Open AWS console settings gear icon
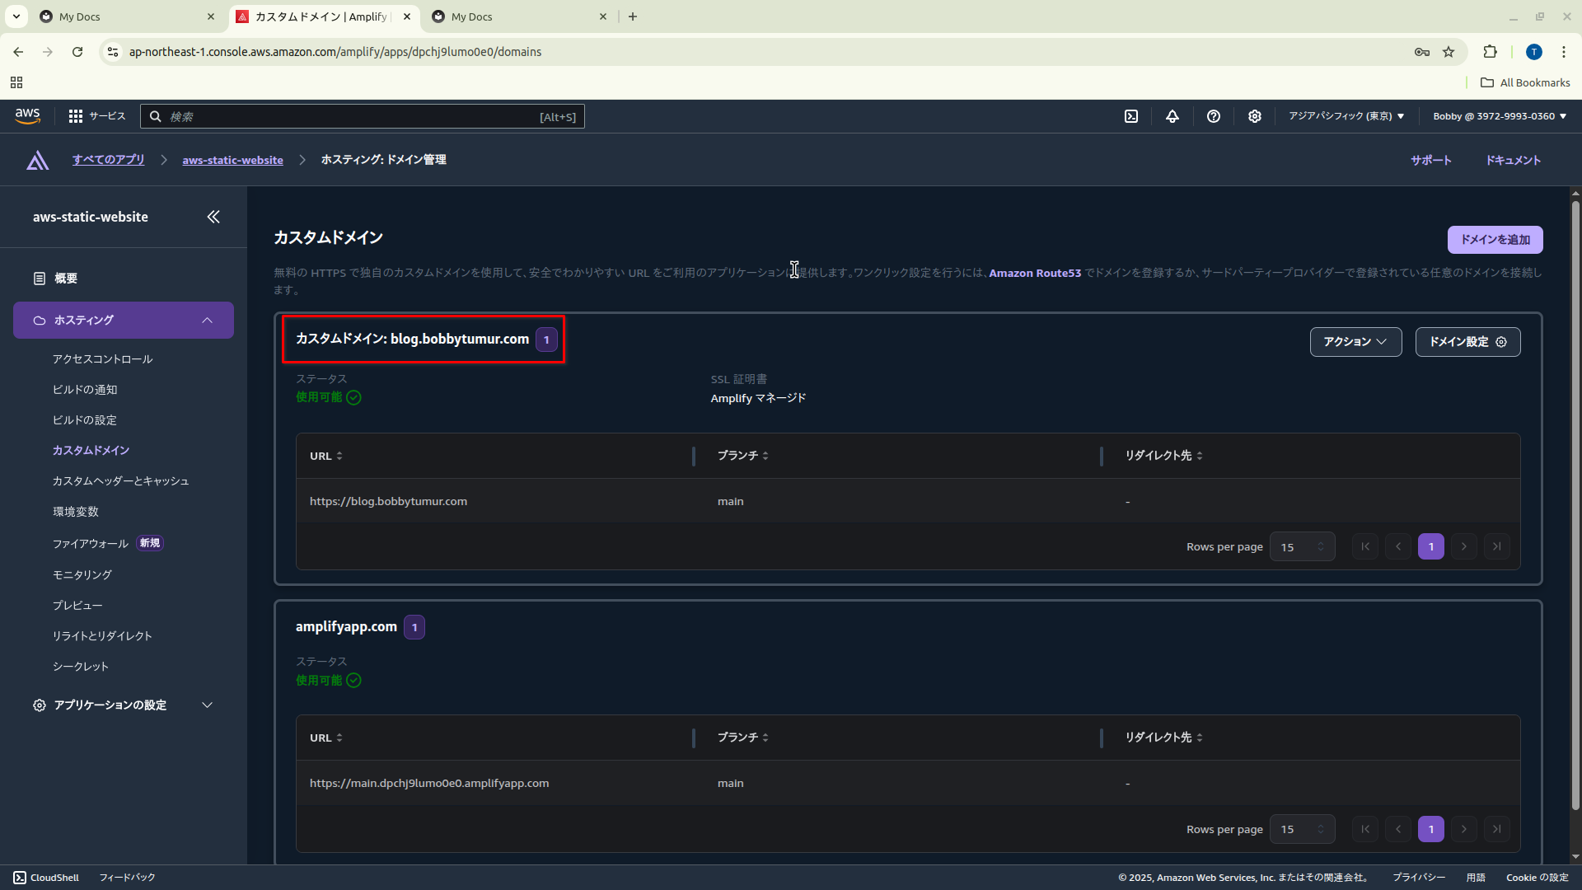This screenshot has width=1582, height=890. 1254,116
